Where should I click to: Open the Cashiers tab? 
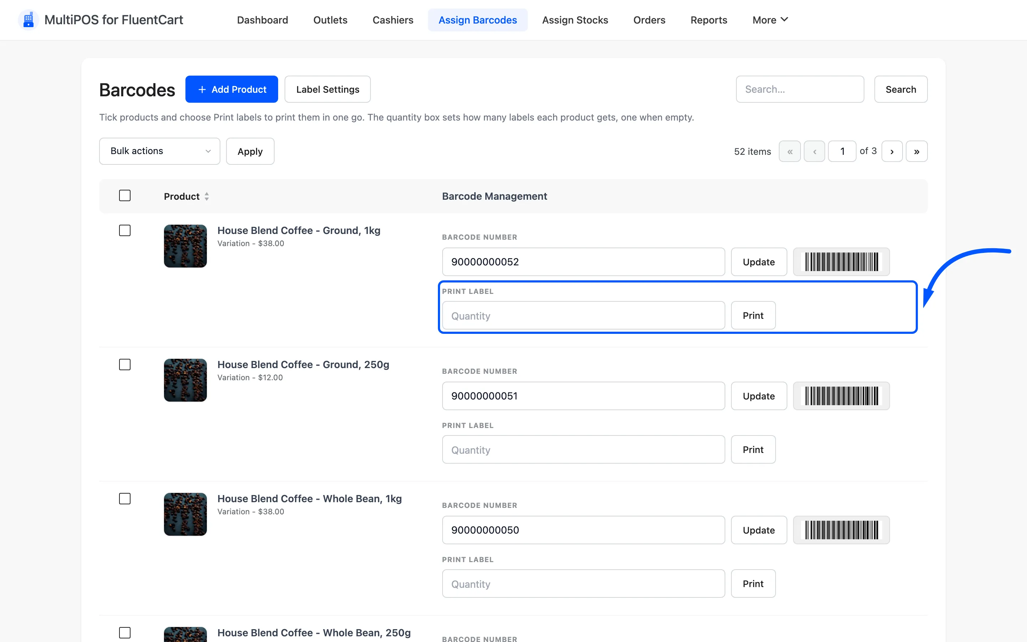(x=393, y=20)
